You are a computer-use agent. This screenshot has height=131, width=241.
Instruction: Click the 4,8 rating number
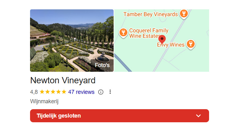[x=34, y=92]
